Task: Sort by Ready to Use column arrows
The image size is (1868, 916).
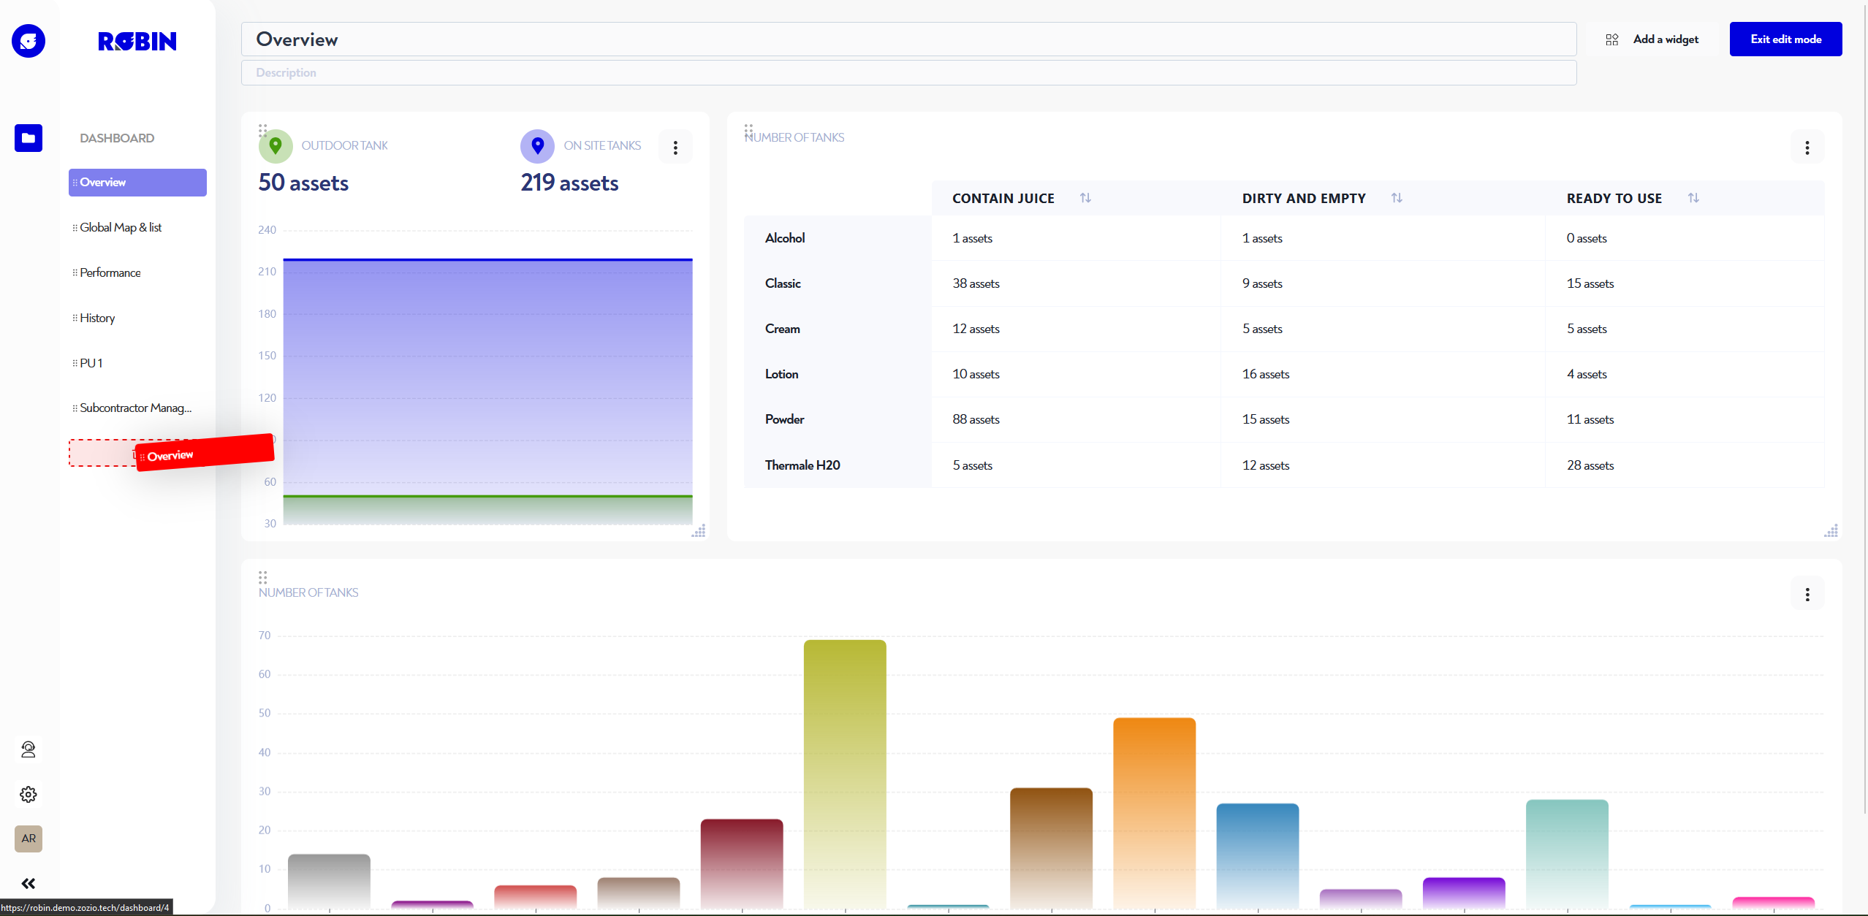Action: (1693, 198)
